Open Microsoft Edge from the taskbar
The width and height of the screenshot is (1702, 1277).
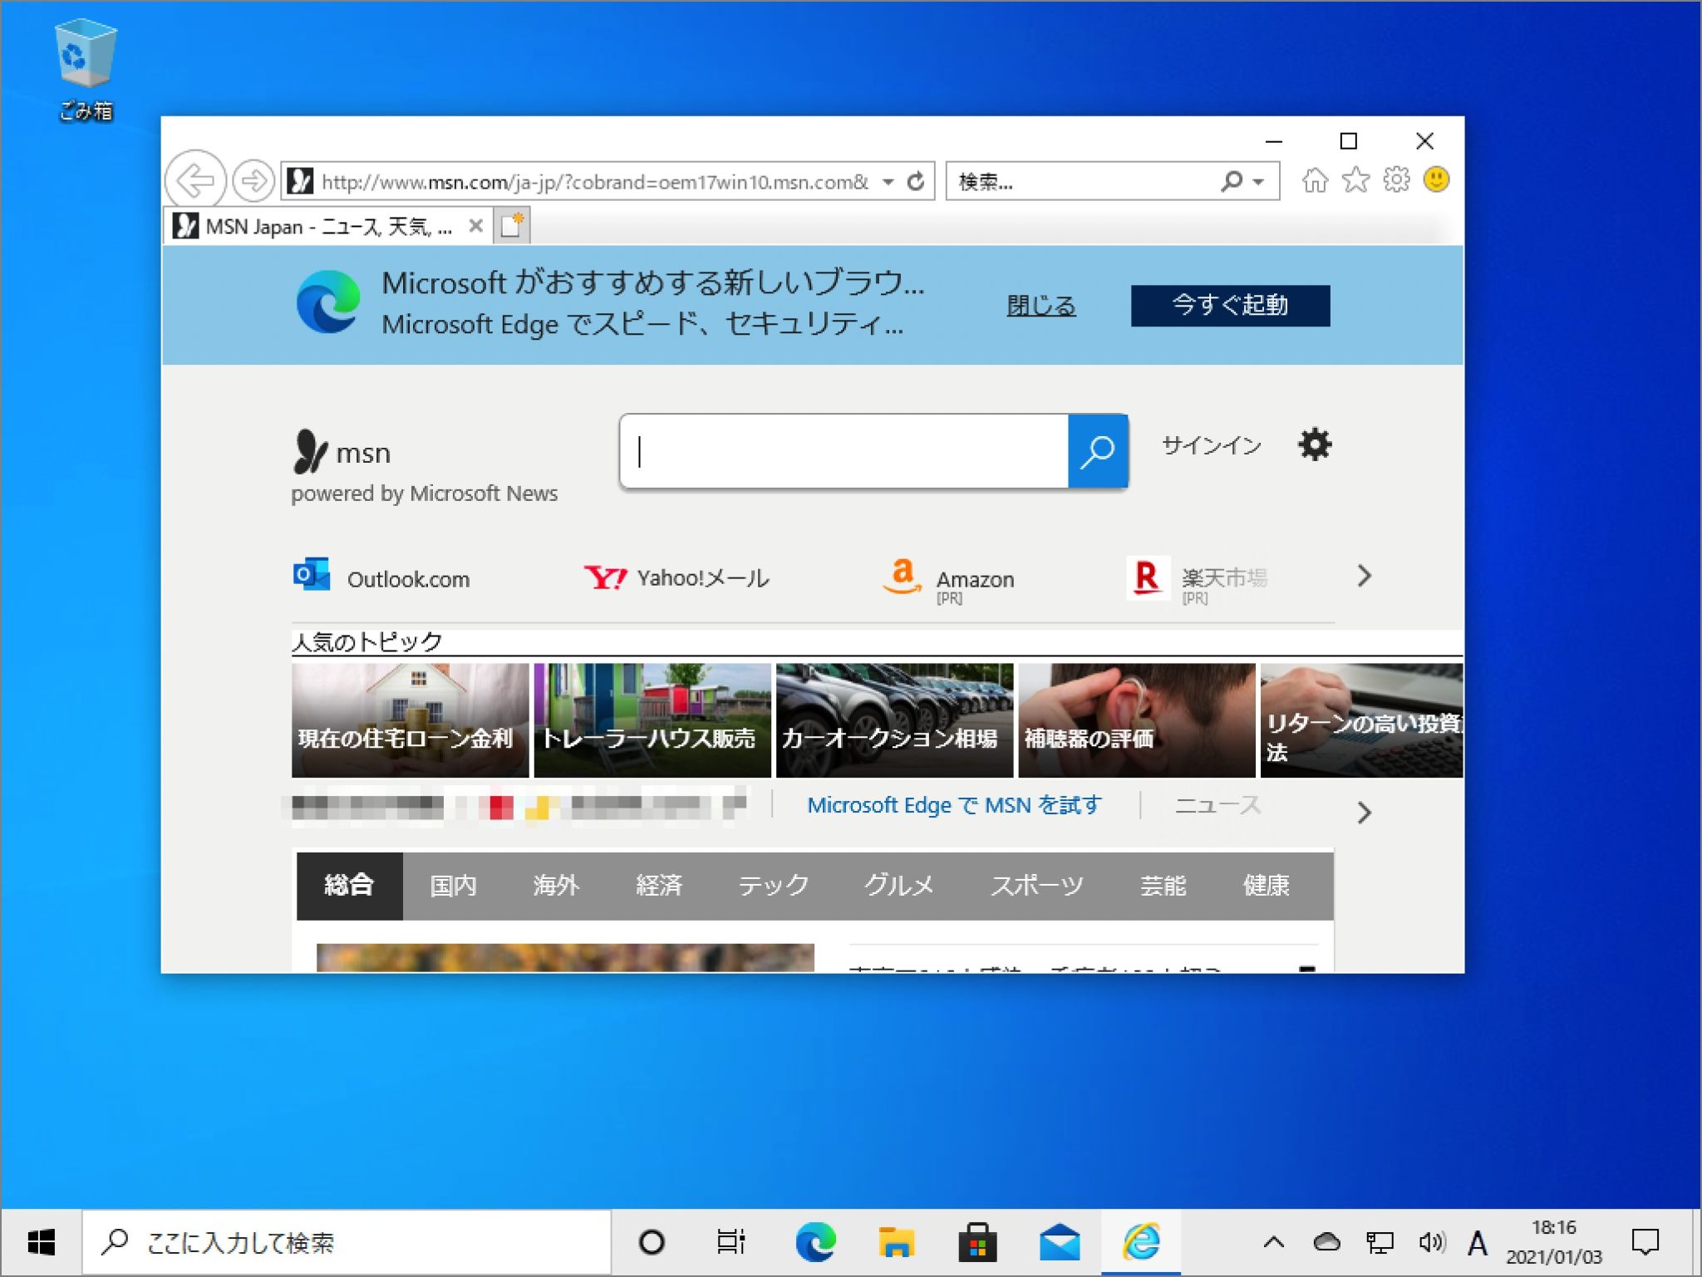pyautogui.click(x=816, y=1242)
